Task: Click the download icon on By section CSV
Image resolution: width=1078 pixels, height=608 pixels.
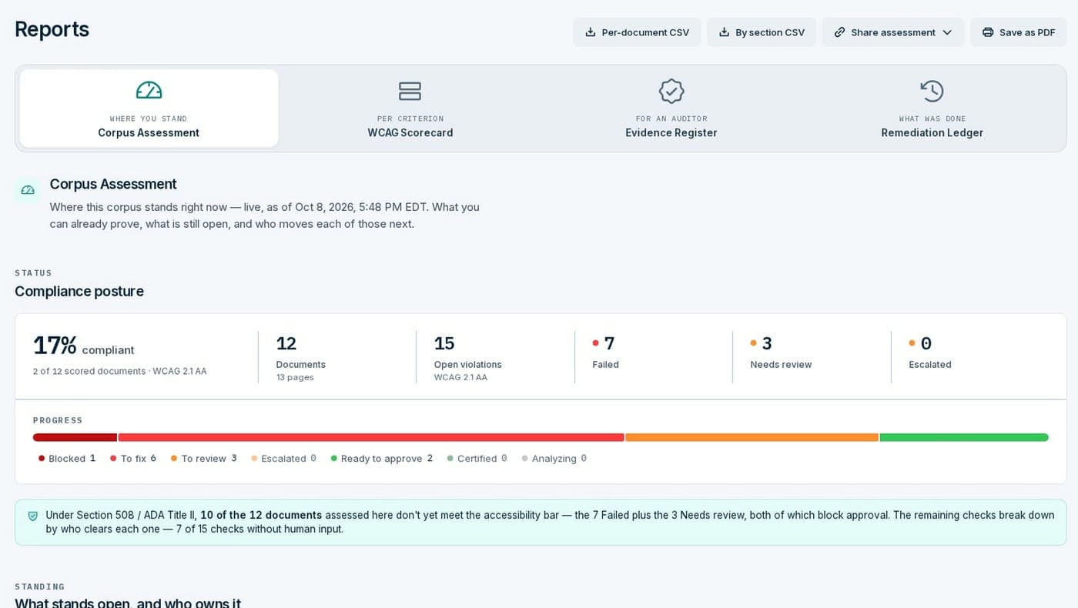Action: click(x=724, y=32)
